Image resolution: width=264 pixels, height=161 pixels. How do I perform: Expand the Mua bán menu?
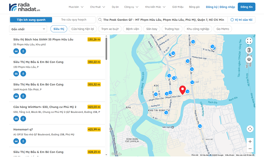pos(76,7)
